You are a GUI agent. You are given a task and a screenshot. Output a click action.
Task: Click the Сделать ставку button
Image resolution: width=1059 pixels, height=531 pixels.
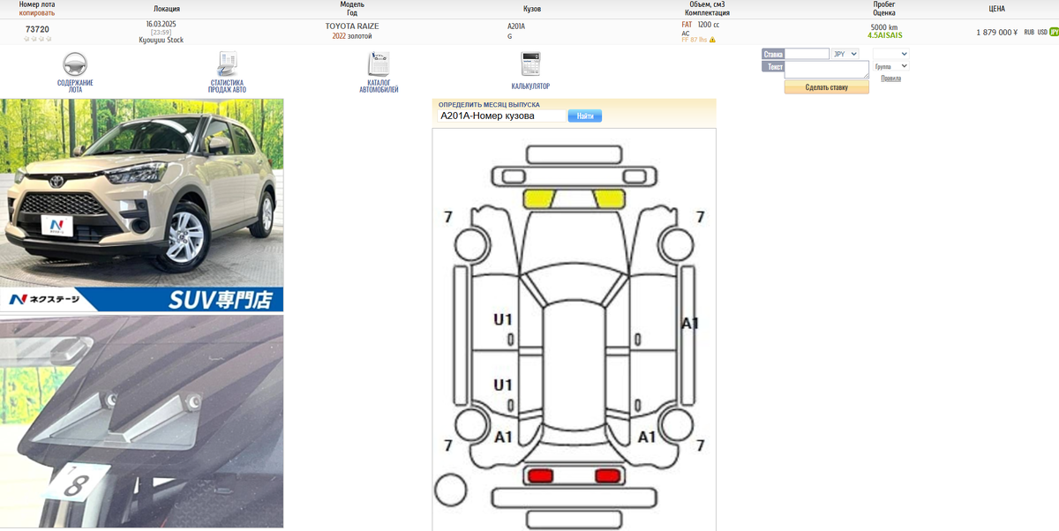(827, 87)
